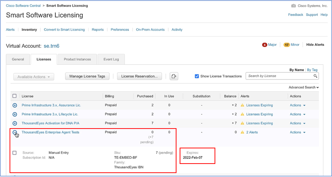Toggle the select-all checkbox in License header

point(15,96)
